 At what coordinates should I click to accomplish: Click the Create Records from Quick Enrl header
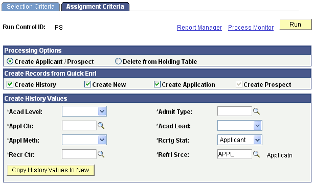[158, 73]
